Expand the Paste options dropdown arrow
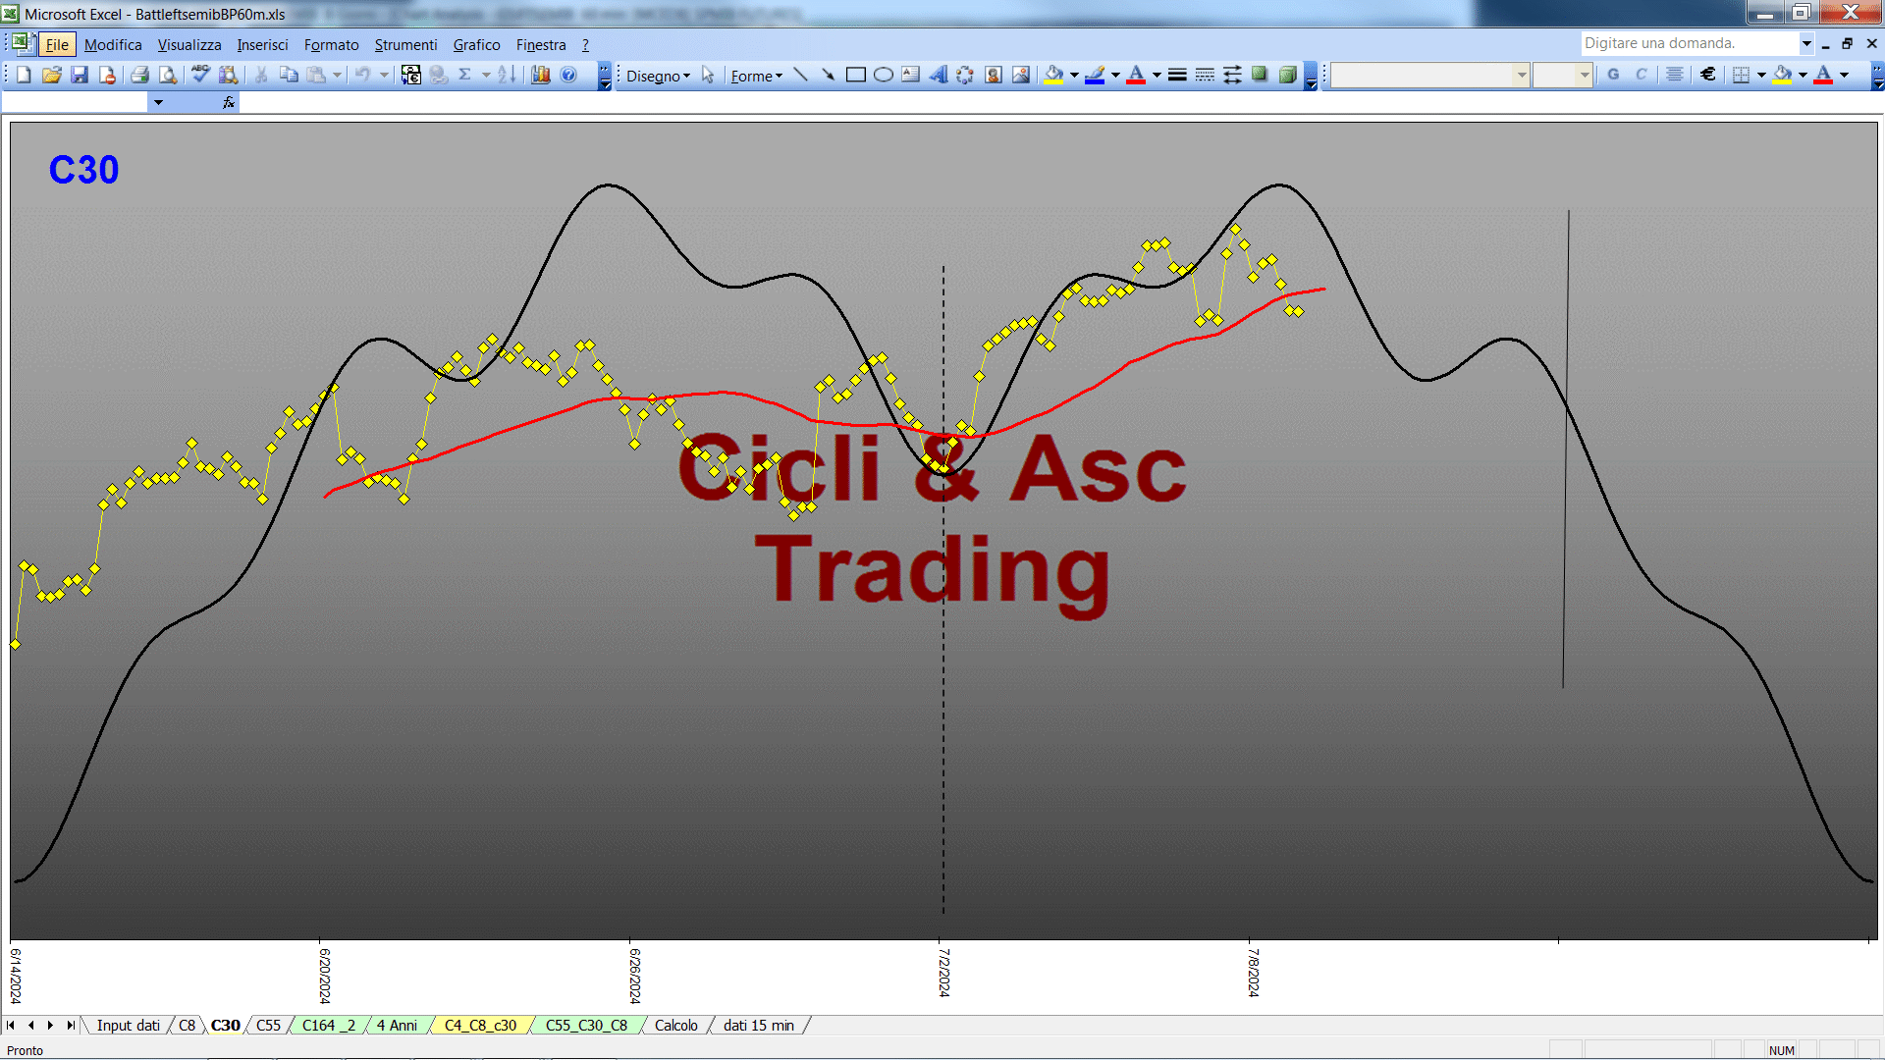The height and width of the screenshot is (1060, 1885). coord(337,75)
